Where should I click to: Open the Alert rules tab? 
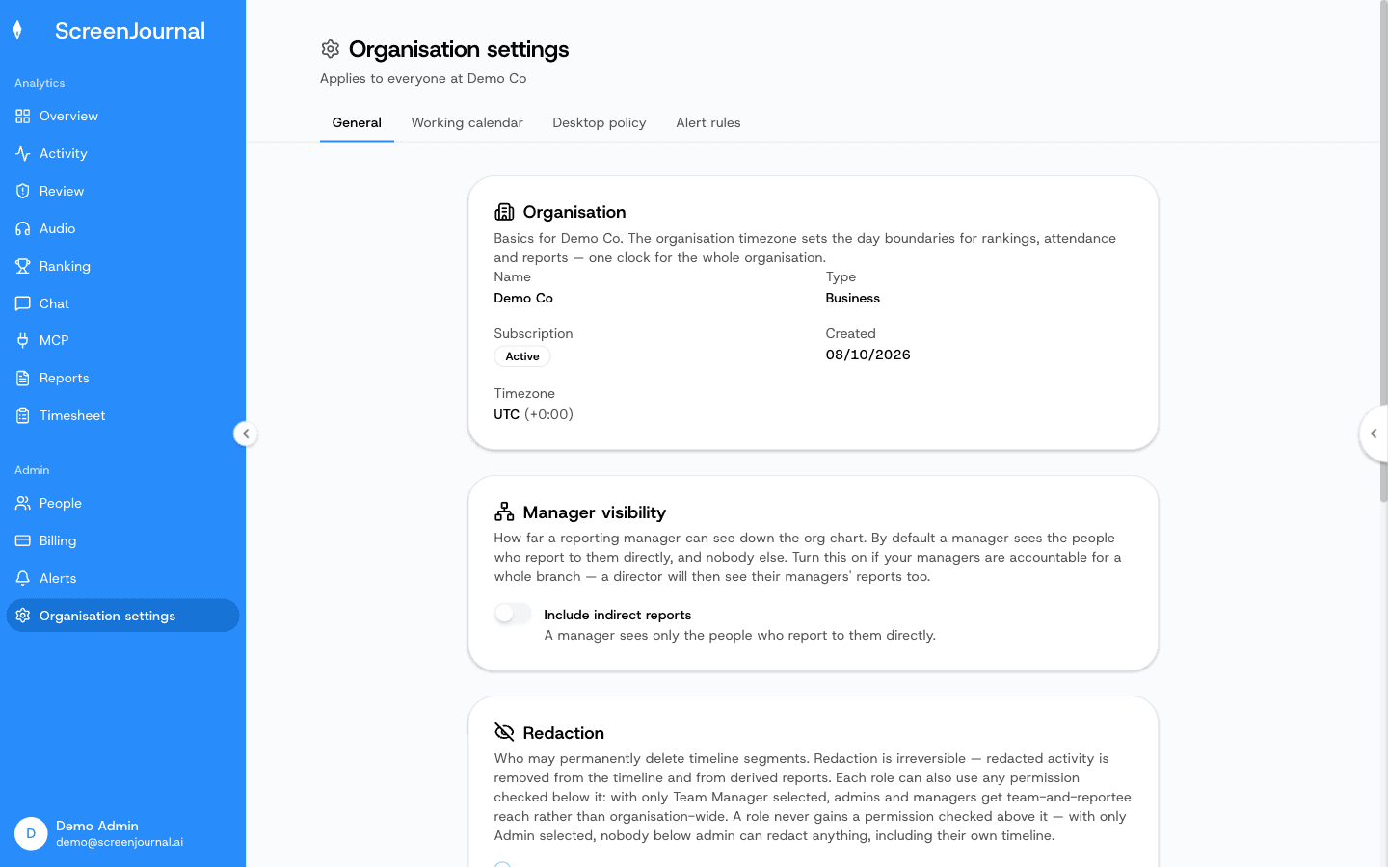[708, 123]
